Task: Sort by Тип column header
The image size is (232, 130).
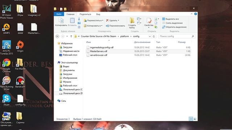Action: click(158, 42)
